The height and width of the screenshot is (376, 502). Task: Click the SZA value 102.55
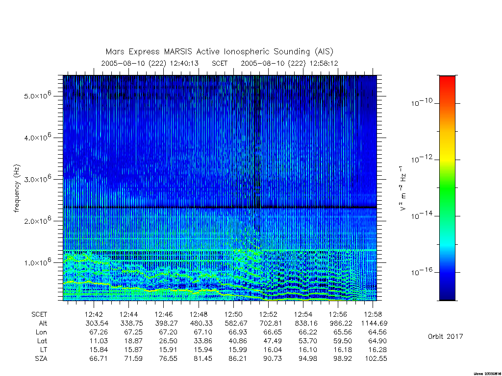point(376,358)
